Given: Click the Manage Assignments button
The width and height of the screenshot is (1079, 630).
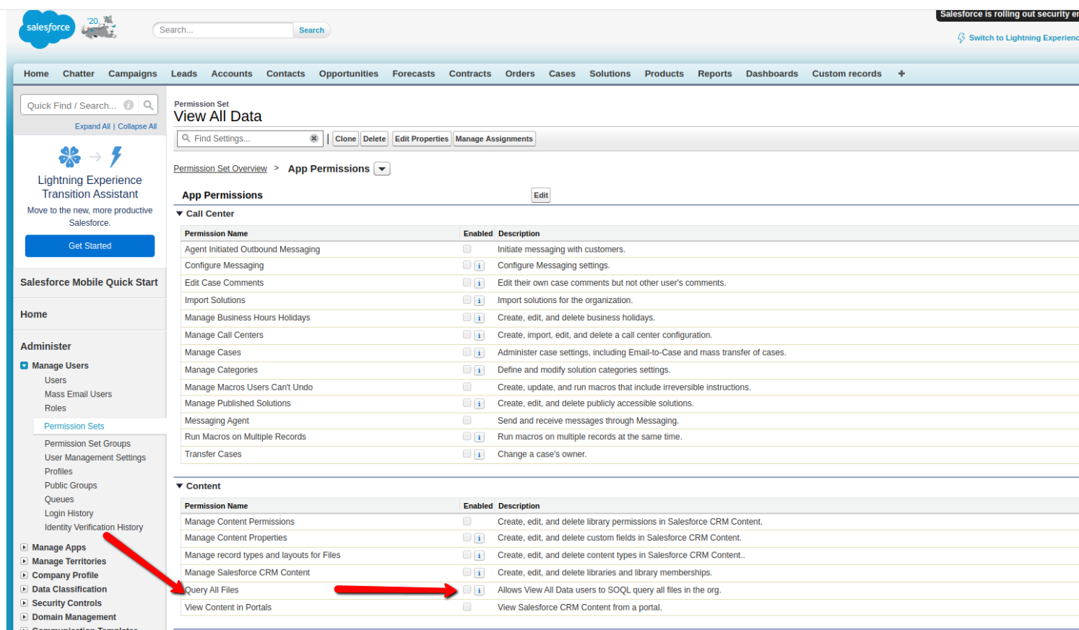Looking at the screenshot, I should (494, 139).
